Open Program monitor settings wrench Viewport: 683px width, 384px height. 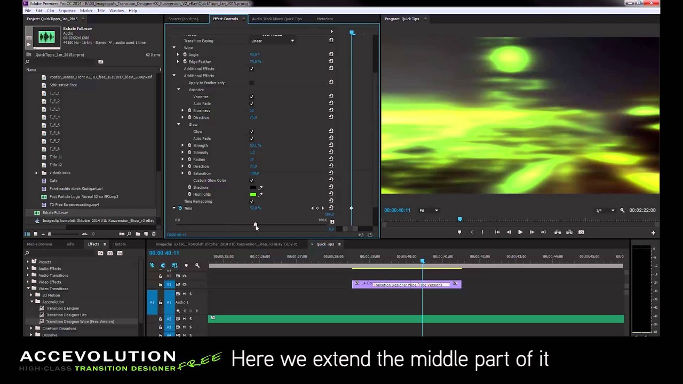point(622,211)
